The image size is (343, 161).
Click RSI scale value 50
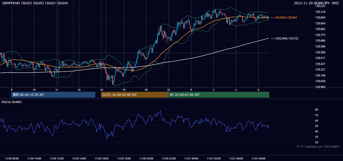(x=317, y=126)
